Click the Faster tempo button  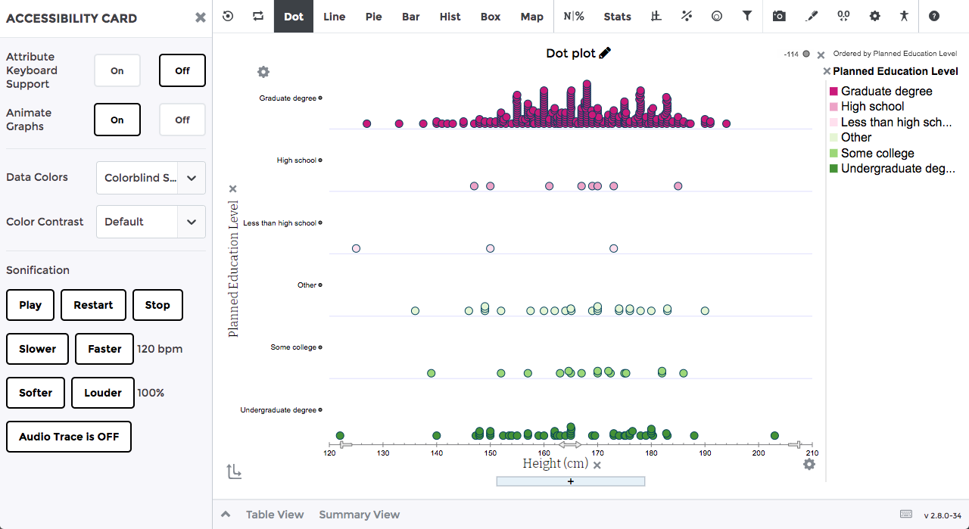(104, 349)
